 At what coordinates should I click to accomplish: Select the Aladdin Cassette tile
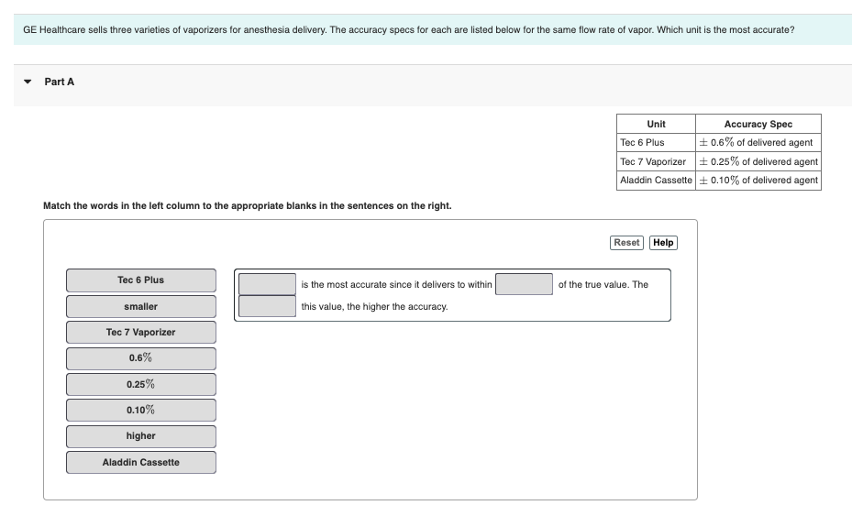tap(140, 462)
